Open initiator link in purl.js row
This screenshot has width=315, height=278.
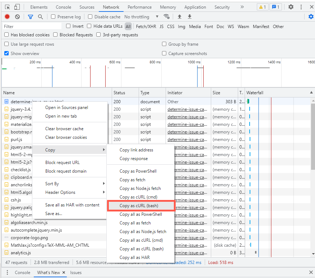click(187, 140)
